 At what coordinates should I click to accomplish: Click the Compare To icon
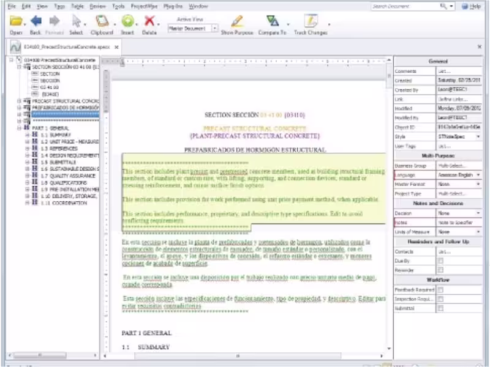point(273,21)
